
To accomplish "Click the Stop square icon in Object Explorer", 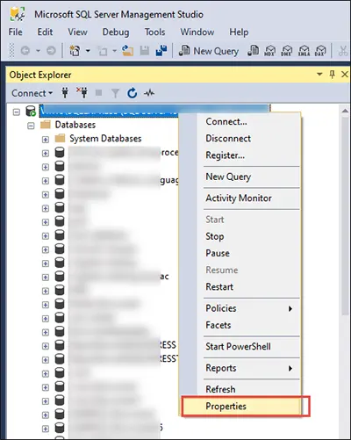I will coord(99,93).
